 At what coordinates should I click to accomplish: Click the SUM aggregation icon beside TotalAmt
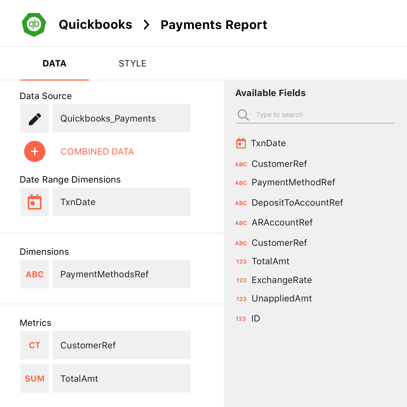tap(35, 379)
